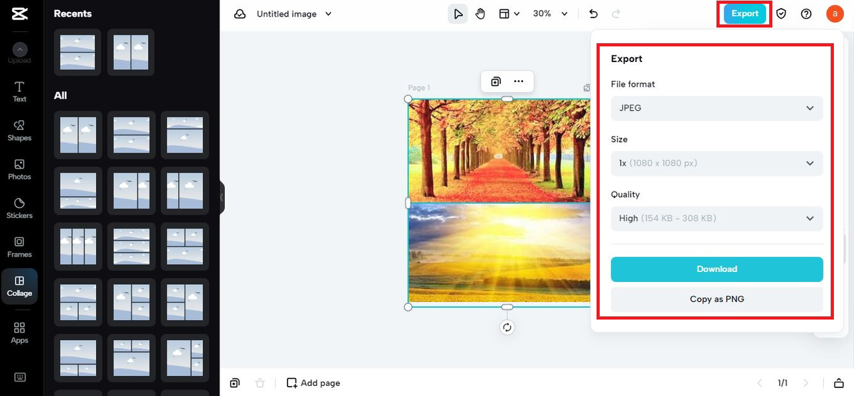The height and width of the screenshot is (396, 854).
Task: Select the autumn tree path image
Action: [499, 151]
